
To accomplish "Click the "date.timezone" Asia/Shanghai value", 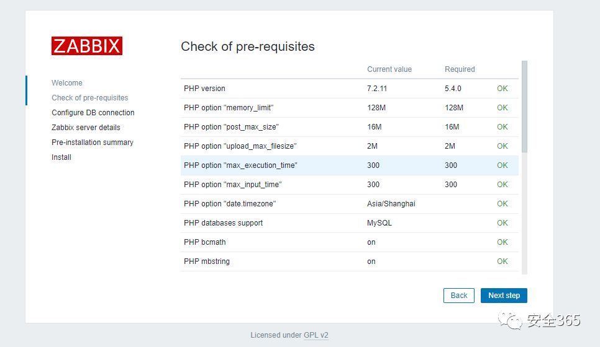I will pos(391,204).
